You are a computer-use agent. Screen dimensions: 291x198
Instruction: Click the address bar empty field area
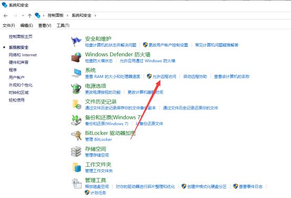click(193, 16)
